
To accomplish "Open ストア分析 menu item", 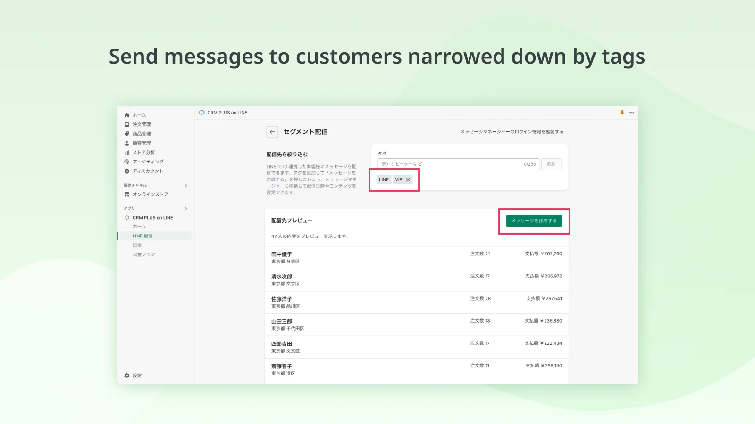I will click(143, 153).
